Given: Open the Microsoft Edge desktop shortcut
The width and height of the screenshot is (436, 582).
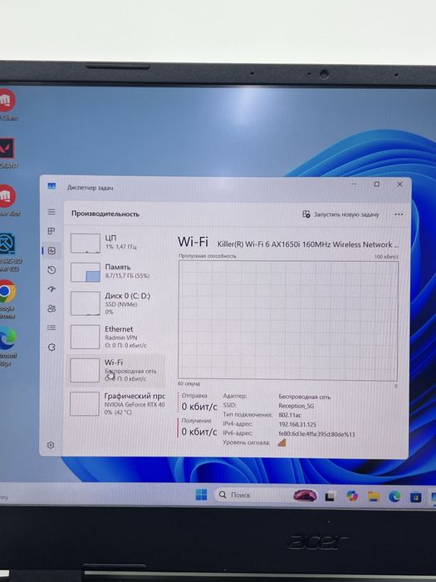Looking at the screenshot, I should coord(7,346).
